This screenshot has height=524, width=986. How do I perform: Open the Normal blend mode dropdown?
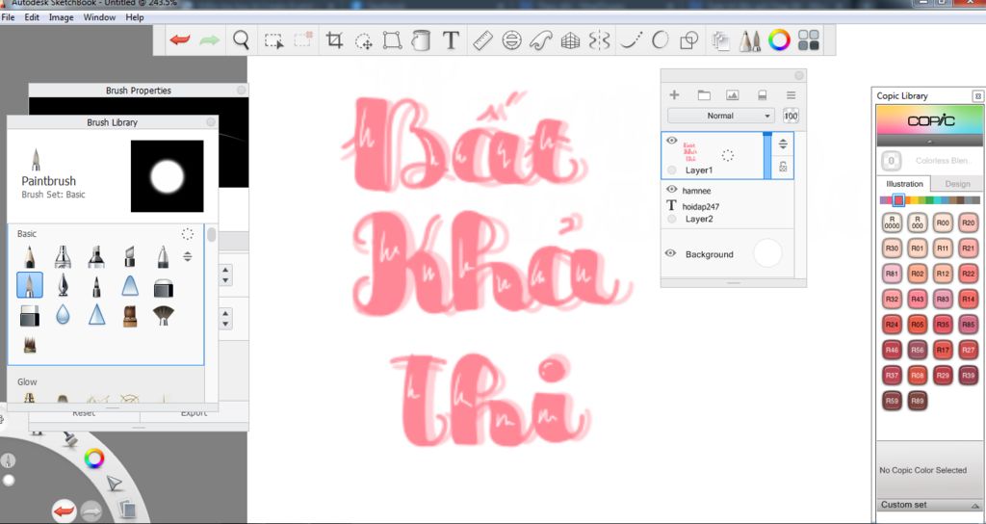[720, 116]
